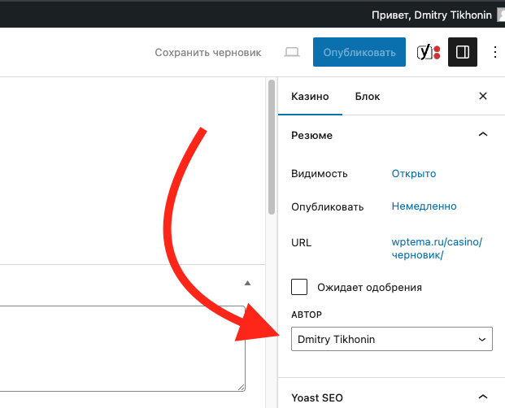
Task: Check the Ожидает одобрения checkbox
Action: (x=299, y=287)
